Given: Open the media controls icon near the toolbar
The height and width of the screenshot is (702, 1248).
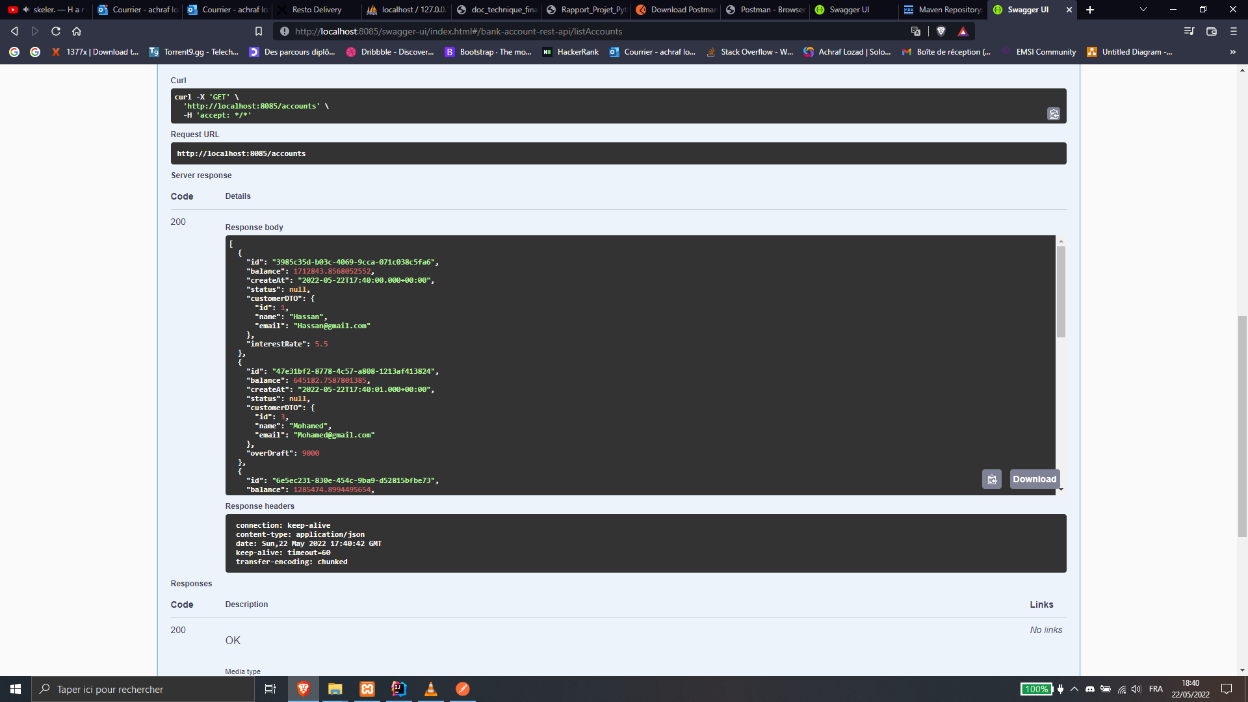Looking at the screenshot, I should point(1189,31).
